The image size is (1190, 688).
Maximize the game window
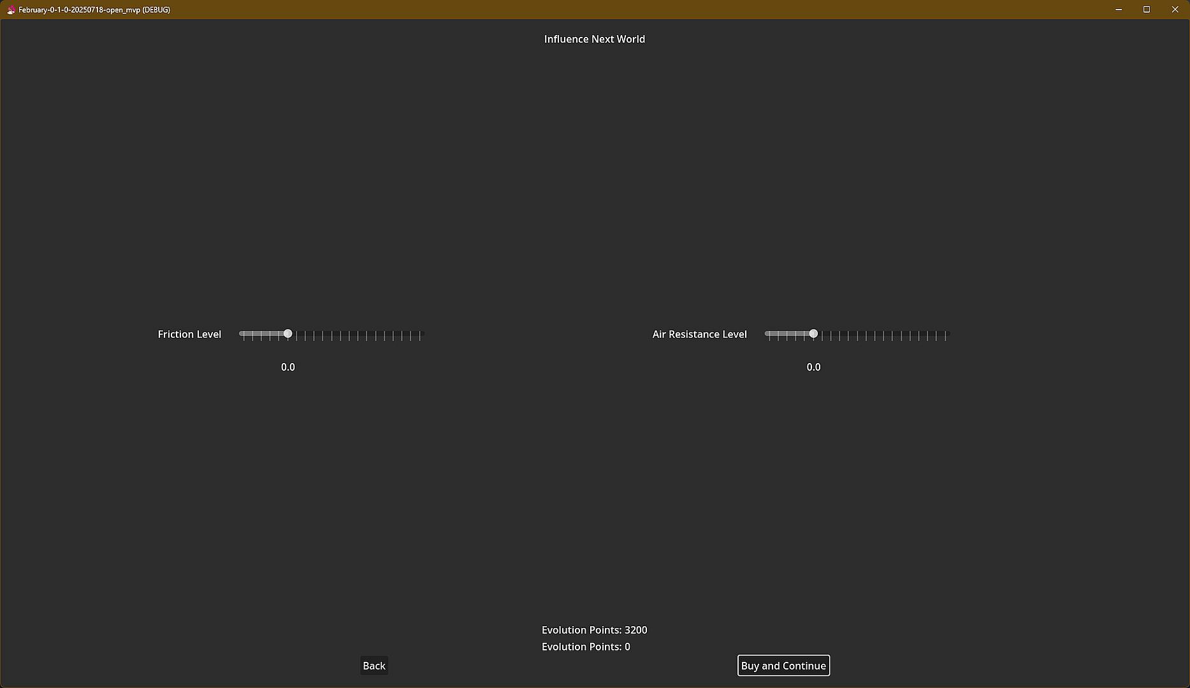coord(1147,10)
